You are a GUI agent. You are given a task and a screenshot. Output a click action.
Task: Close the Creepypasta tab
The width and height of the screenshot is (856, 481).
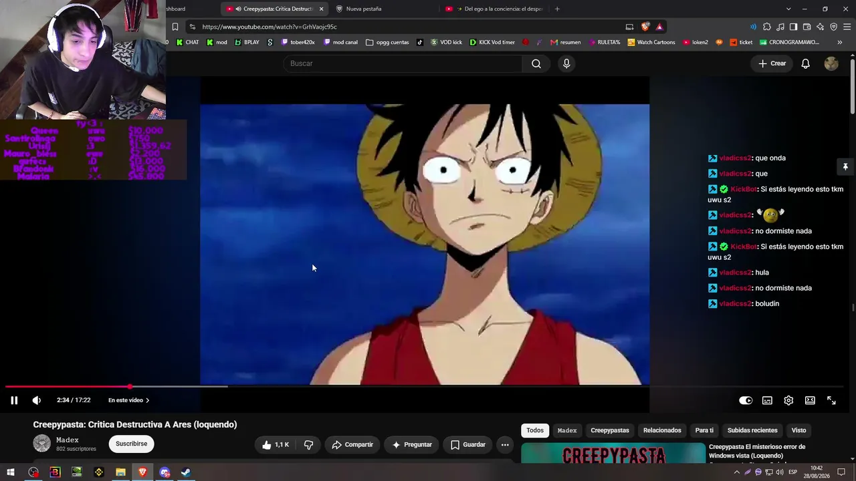click(321, 9)
